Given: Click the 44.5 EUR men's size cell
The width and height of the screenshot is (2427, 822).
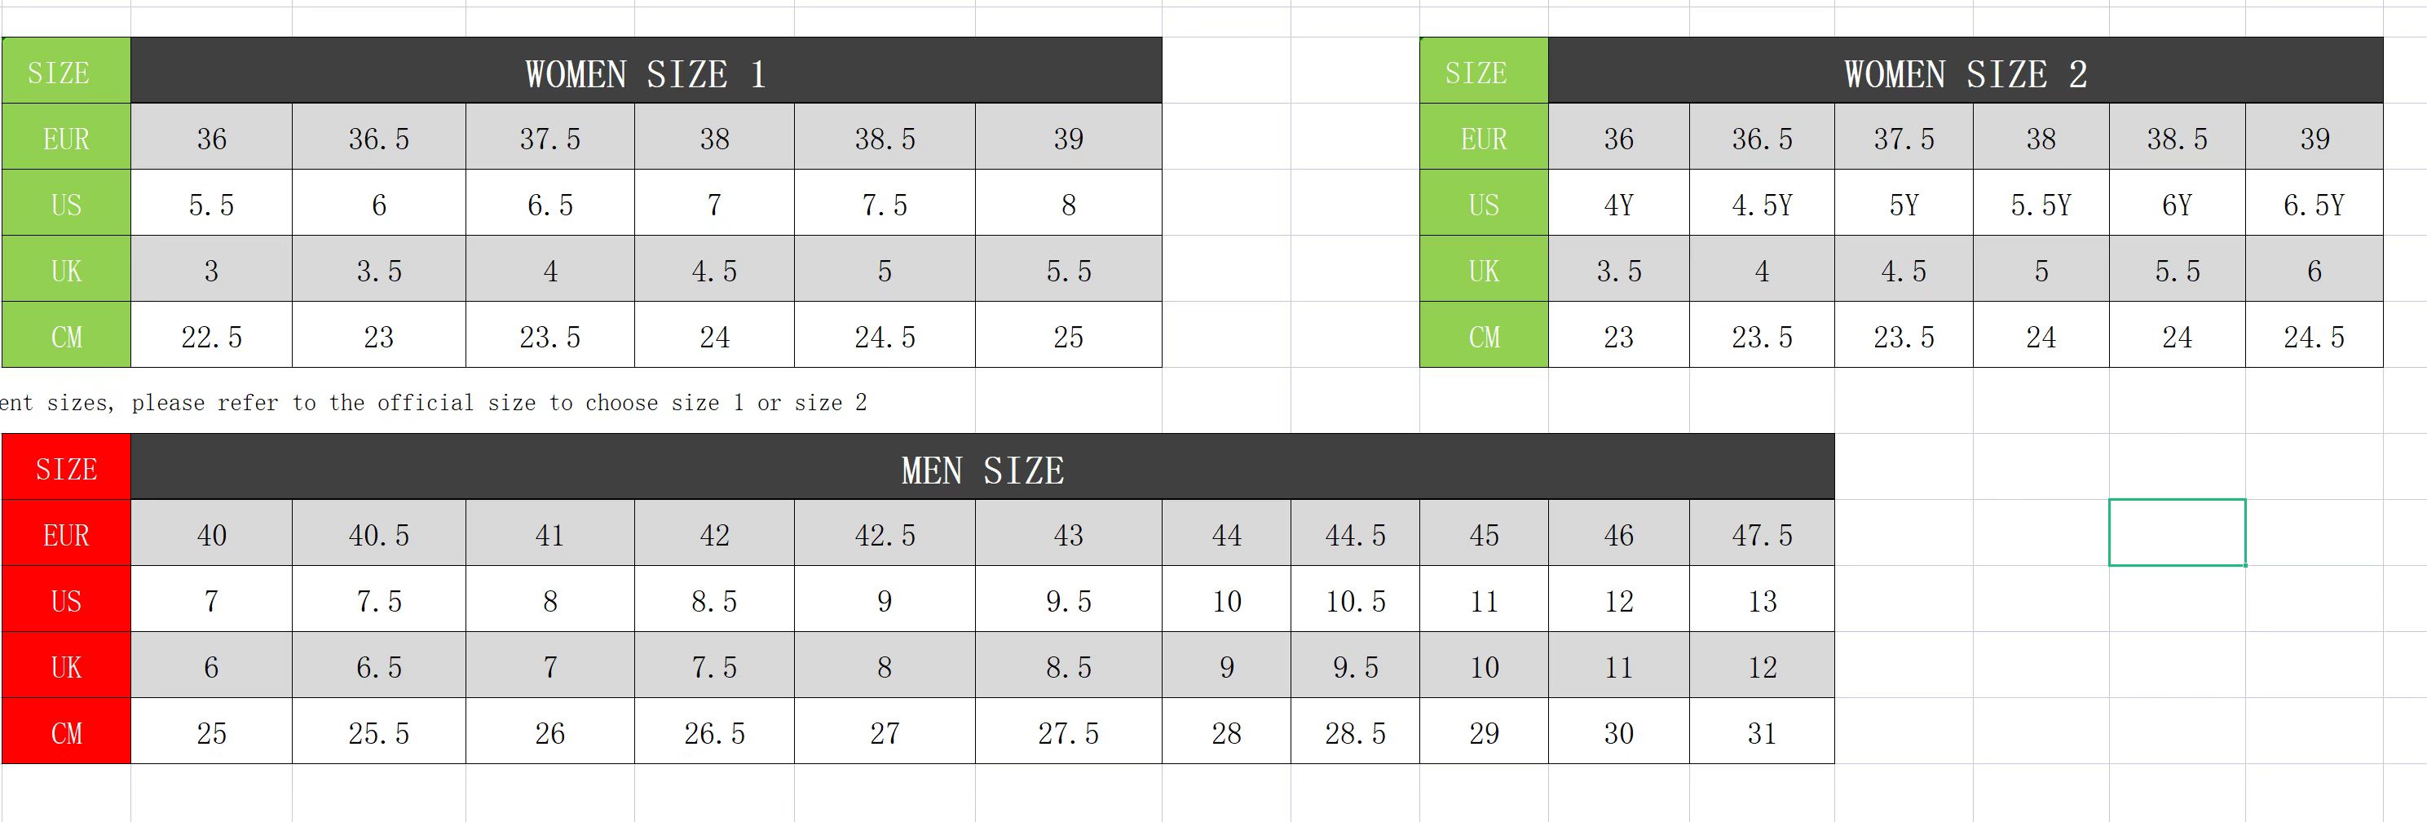Looking at the screenshot, I should pyautogui.click(x=1355, y=533).
